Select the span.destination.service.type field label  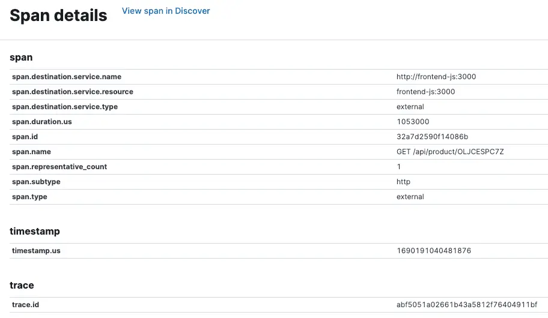coord(65,107)
